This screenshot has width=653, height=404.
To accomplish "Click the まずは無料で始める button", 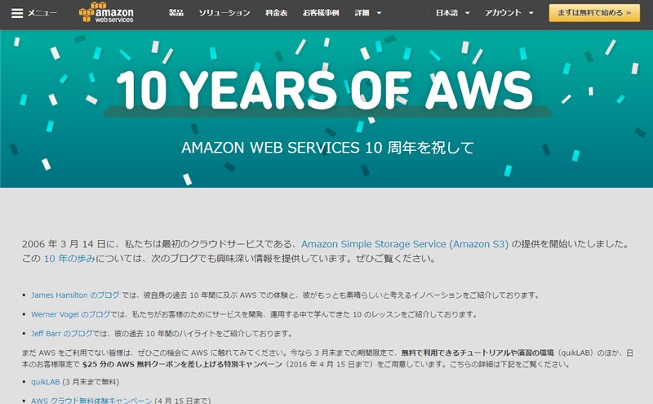I will [x=594, y=13].
